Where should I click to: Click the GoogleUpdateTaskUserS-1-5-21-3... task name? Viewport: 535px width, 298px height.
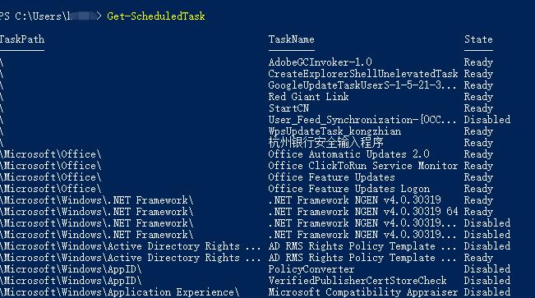coord(362,85)
